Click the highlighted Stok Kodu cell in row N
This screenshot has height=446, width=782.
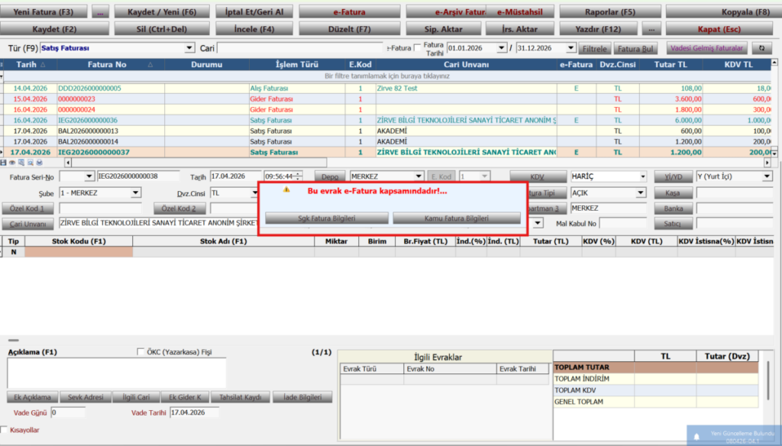pos(79,252)
